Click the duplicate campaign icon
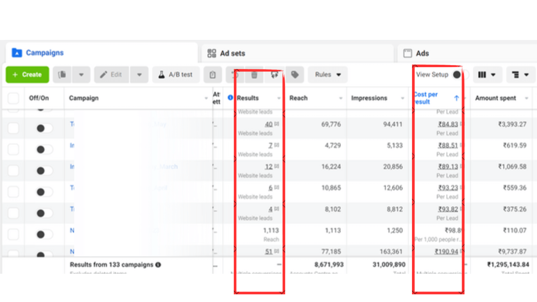This screenshot has width=537, height=302. [62, 75]
